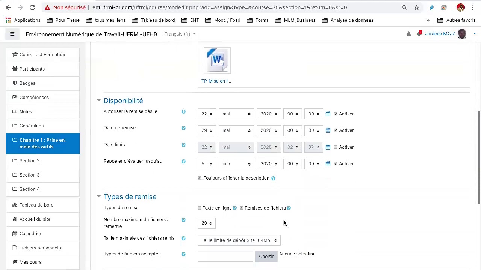Screen dimensions: 481x270
Task: Open the Applications bookmarks grid icon
Action: pos(8,20)
